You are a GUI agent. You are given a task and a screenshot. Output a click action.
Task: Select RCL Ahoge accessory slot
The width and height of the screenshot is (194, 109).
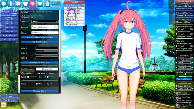[9, 36]
